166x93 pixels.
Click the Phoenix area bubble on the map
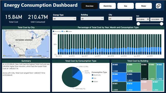(x=15, y=46)
